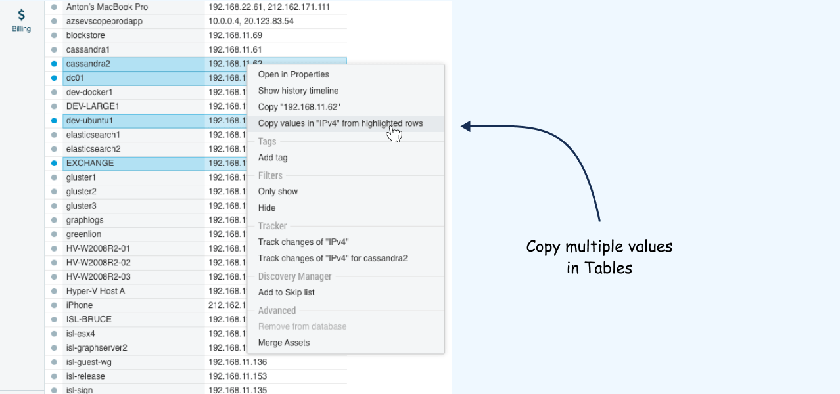840x394 pixels.
Task: Click the HV-W2008R2-03 asset name
Action: click(99, 277)
